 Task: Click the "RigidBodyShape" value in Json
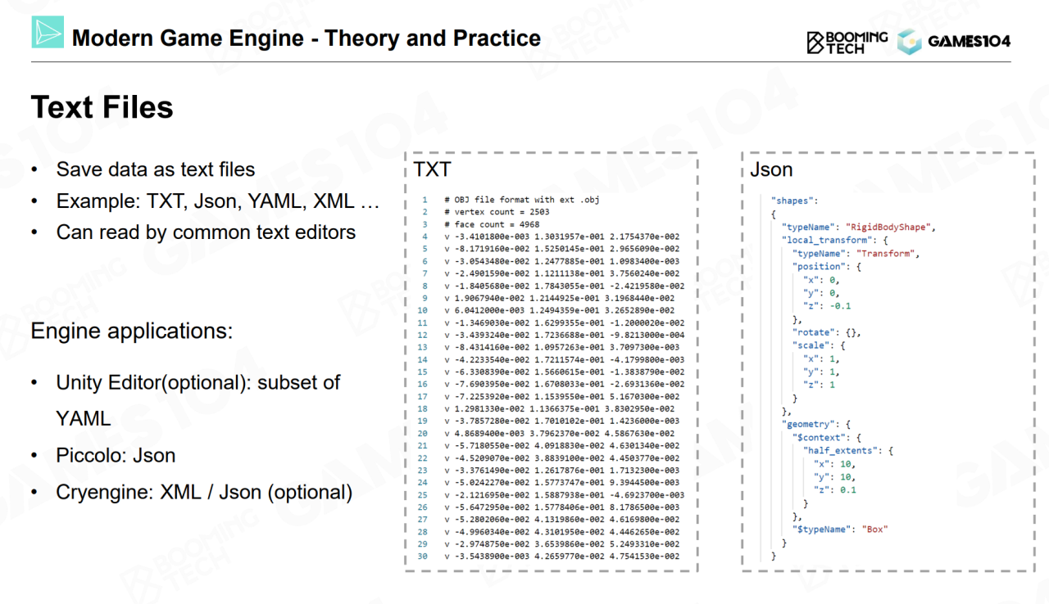[891, 227]
